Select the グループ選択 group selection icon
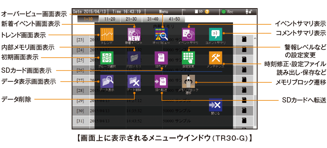This screenshot has height=148, width=327. click(107, 58)
